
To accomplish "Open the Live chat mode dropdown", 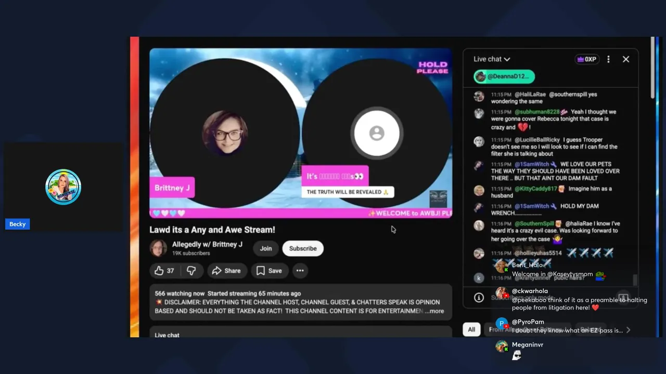I will [x=492, y=59].
